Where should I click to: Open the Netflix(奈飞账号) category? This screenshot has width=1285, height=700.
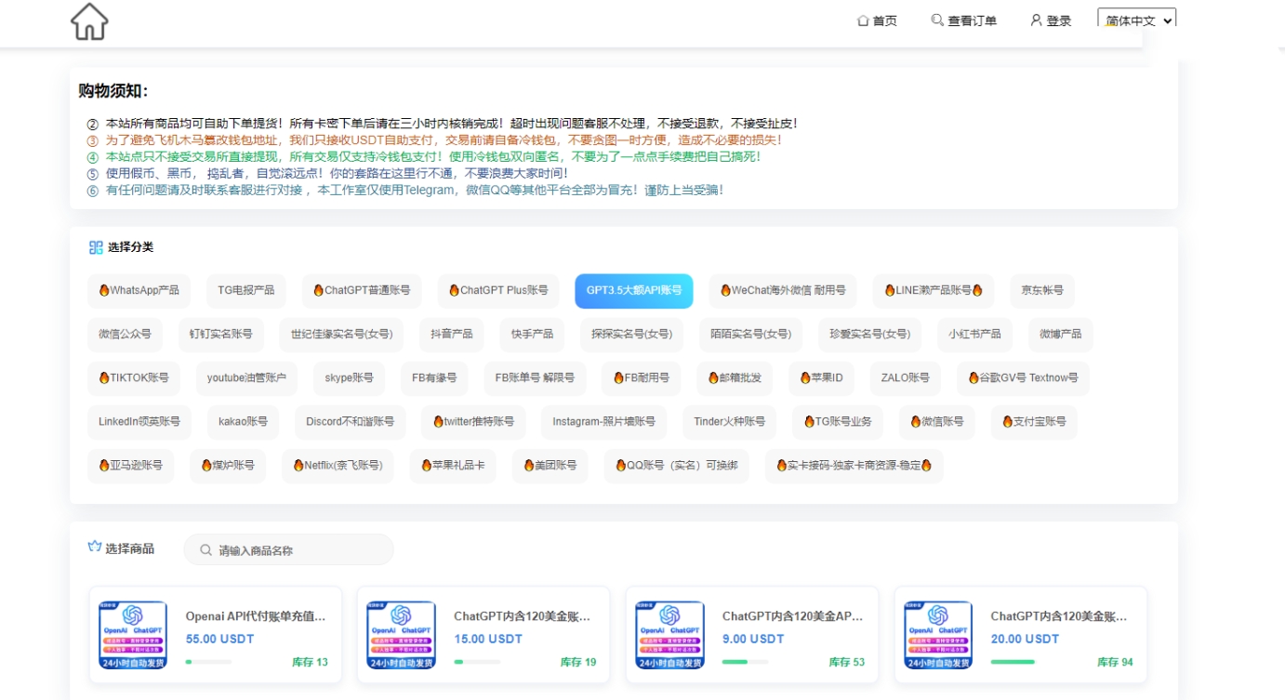click(338, 466)
